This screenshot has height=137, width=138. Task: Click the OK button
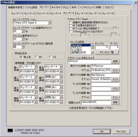[102, 131]
